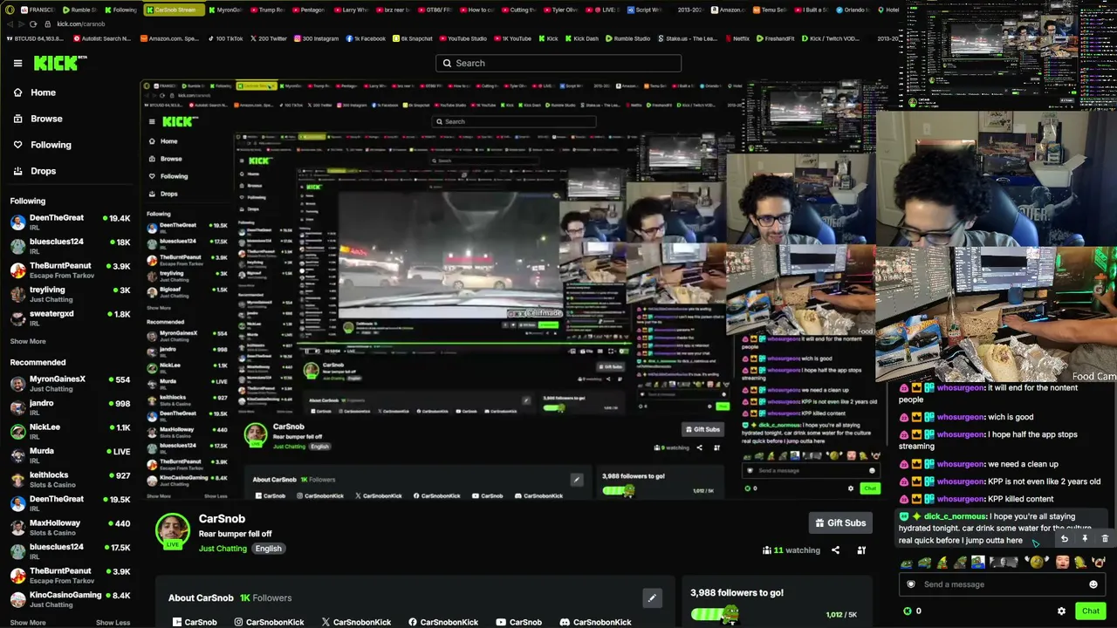The width and height of the screenshot is (1117, 628).
Task: Click the main chat Send a message field
Action: (1001, 584)
